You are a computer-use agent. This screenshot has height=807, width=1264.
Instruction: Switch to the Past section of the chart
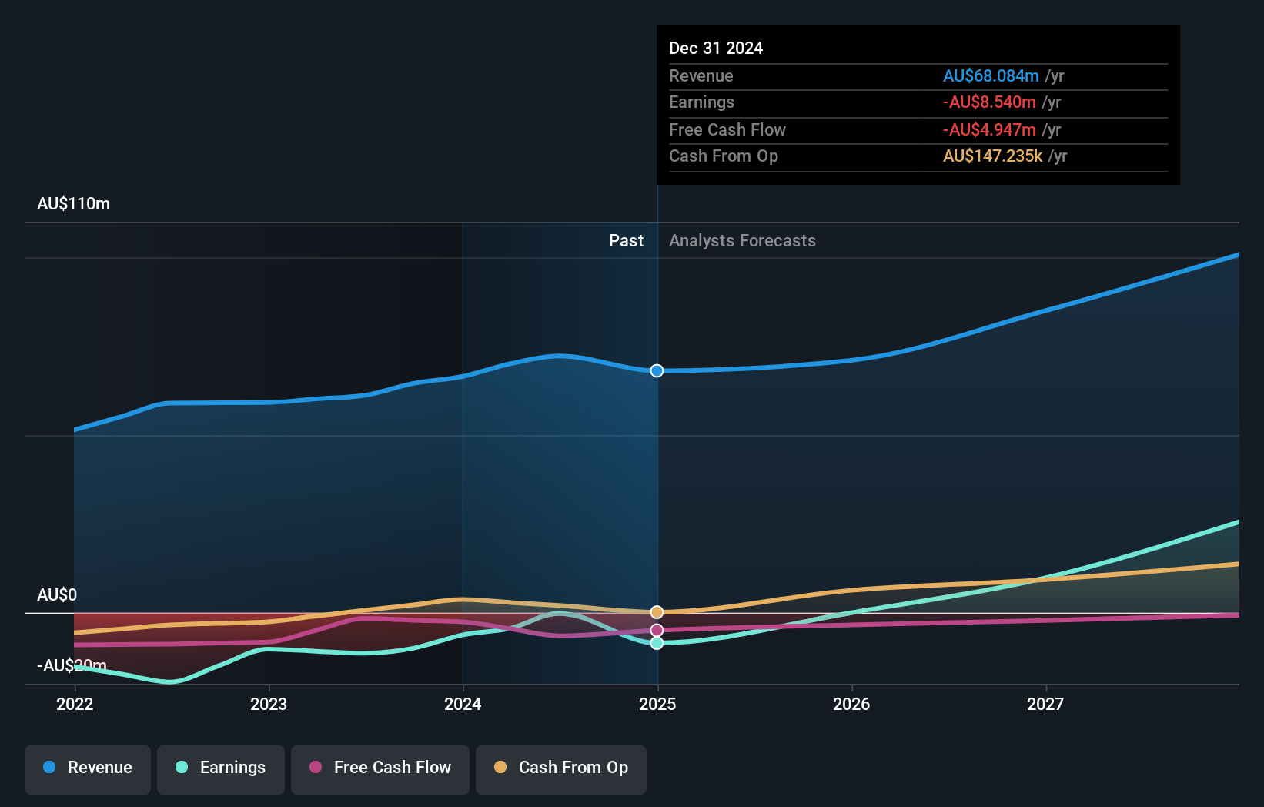(626, 240)
